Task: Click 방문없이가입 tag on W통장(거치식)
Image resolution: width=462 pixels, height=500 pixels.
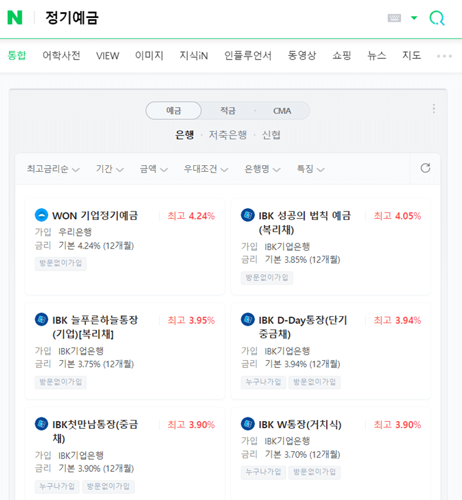Action: pyautogui.click(x=314, y=472)
